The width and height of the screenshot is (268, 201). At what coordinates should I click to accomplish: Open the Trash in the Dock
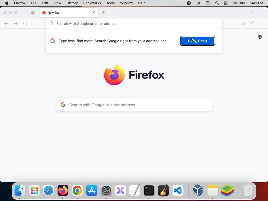[x=248, y=190]
